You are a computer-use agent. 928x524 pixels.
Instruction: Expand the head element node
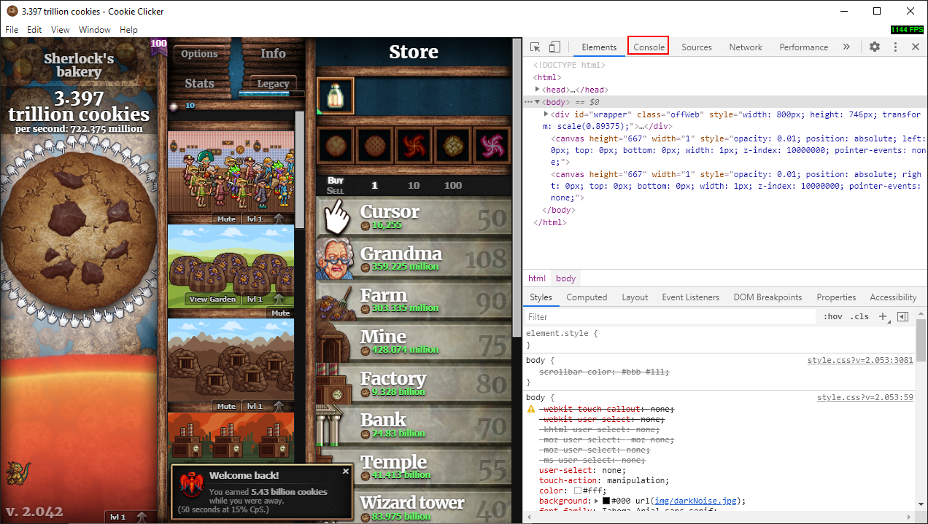[x=538, y=90]
